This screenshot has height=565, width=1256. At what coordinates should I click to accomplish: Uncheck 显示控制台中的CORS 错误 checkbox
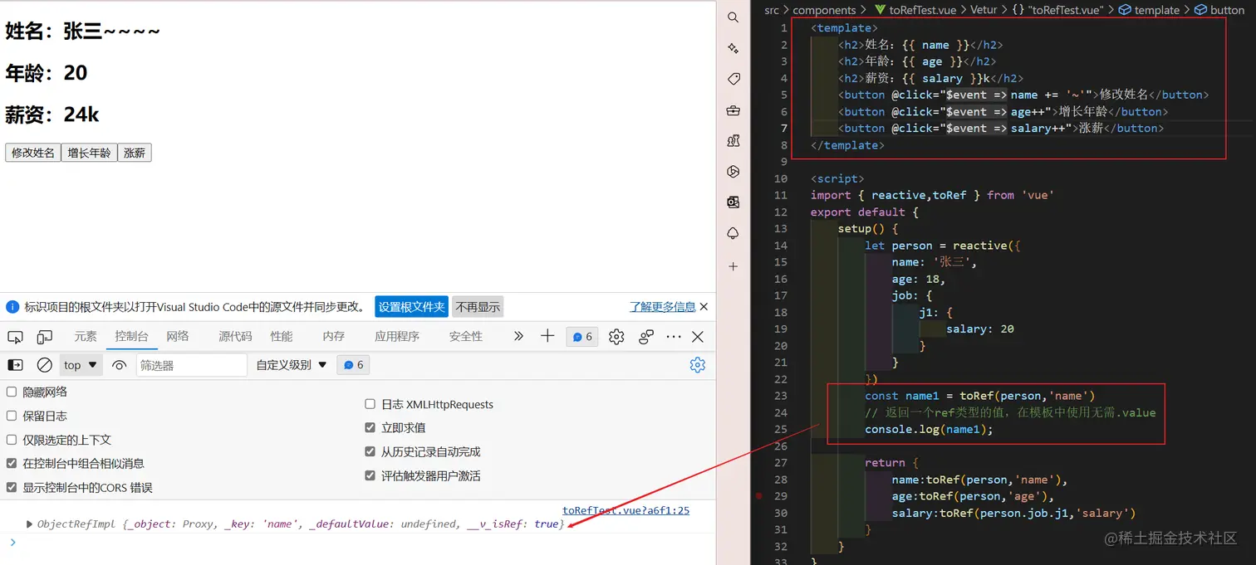coord(12,488)
